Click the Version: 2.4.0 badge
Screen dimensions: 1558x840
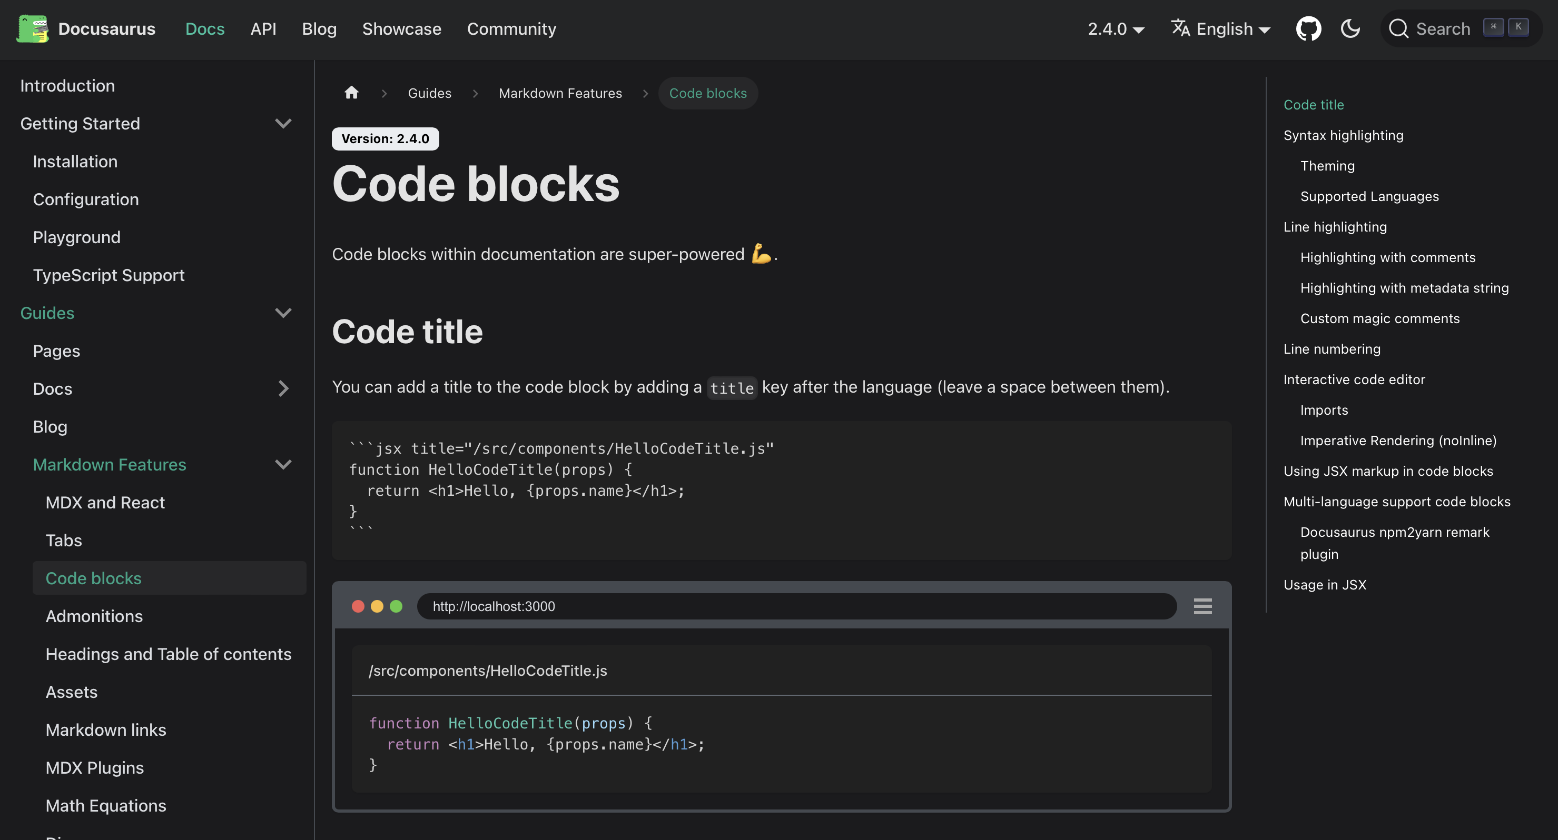click(385, 138)
